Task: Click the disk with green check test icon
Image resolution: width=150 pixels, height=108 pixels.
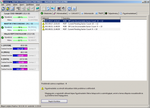Action: click(x=28, y=9)
